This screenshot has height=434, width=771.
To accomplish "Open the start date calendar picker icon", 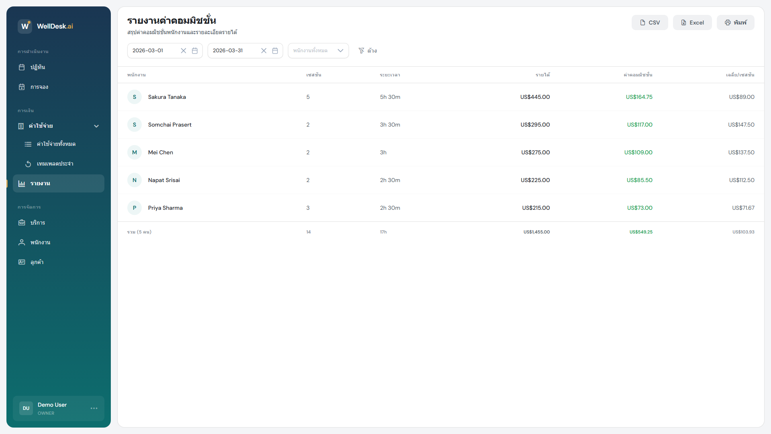I will (195, 51).
